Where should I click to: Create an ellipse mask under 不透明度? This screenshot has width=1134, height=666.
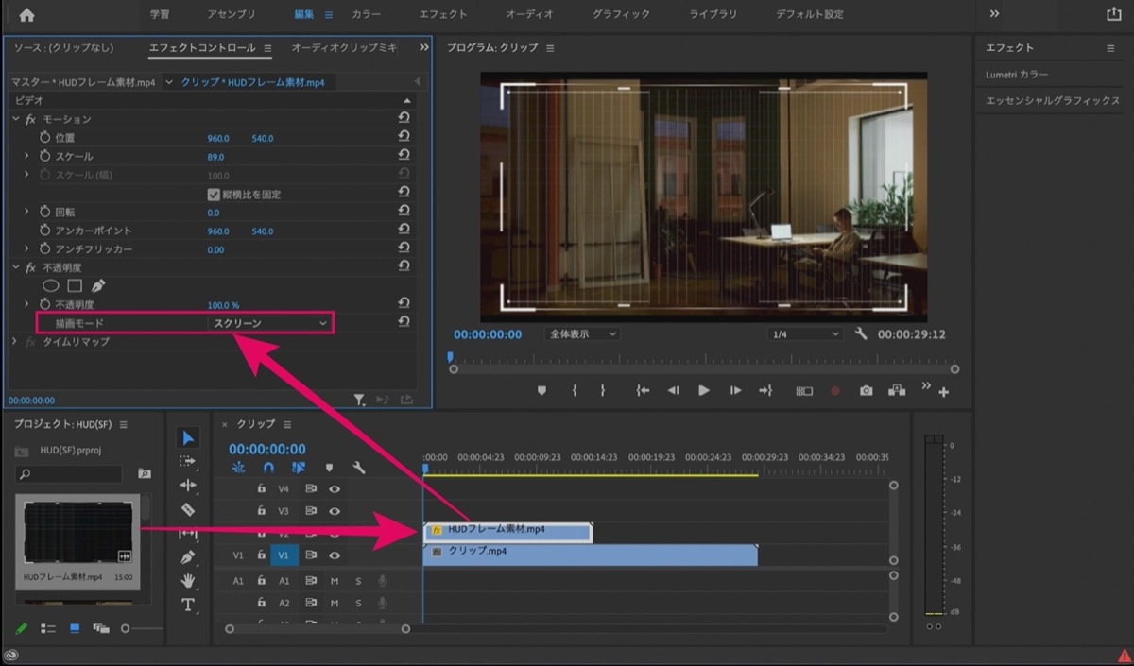[x=51, y=285]
